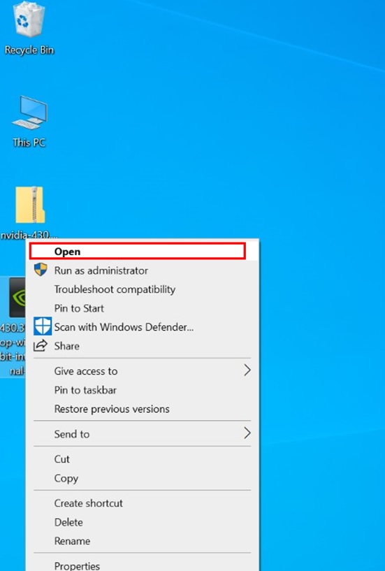Choose Delete from the menu
This screenshot has height=571, width=385.
click(143, 522)
